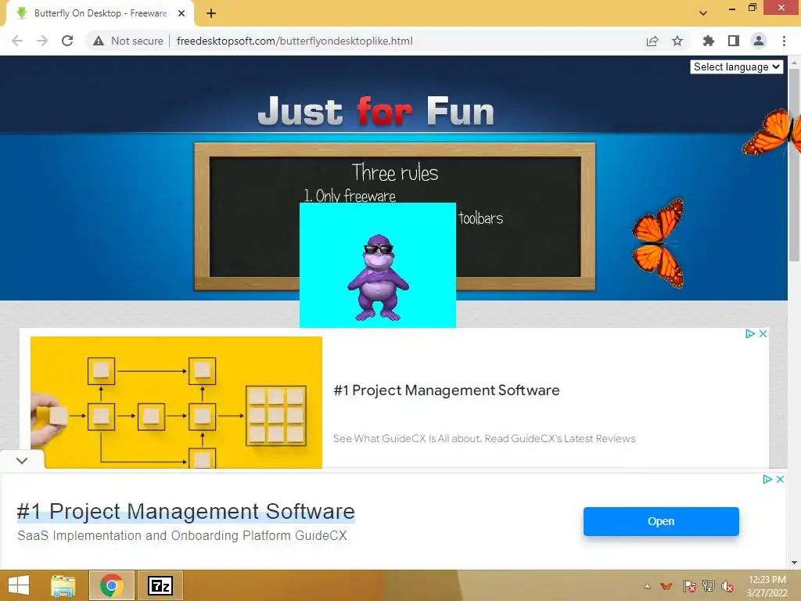Open the Select language dropdown
Screen dimensions: 801x601
point(737,67)
